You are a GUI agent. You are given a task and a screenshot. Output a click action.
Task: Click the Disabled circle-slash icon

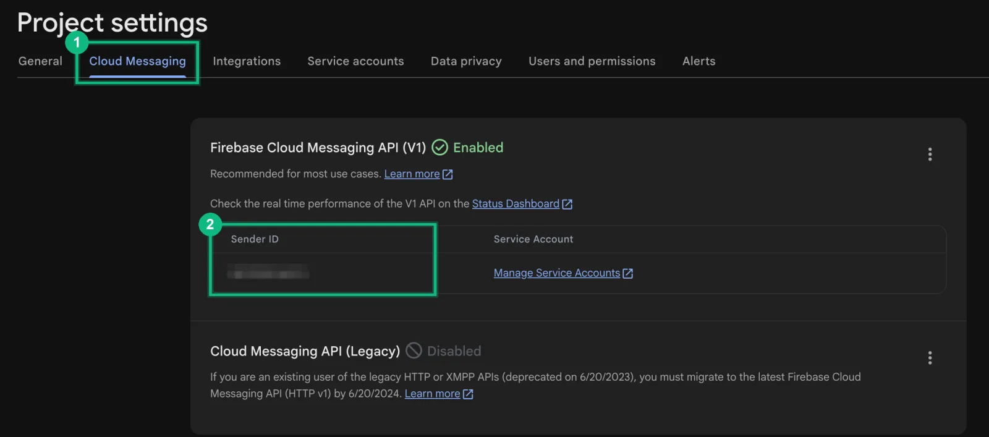pos(414,350)
